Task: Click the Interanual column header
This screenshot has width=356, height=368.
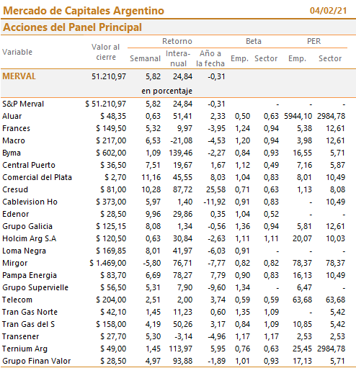Action: (x=178, y=58)
